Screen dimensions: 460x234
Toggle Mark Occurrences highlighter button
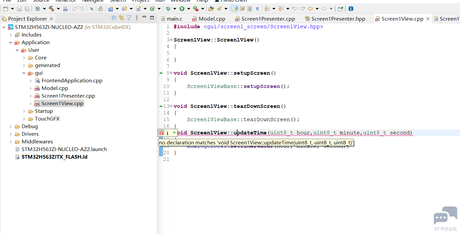pyautogui.click(x=235, y=9)
